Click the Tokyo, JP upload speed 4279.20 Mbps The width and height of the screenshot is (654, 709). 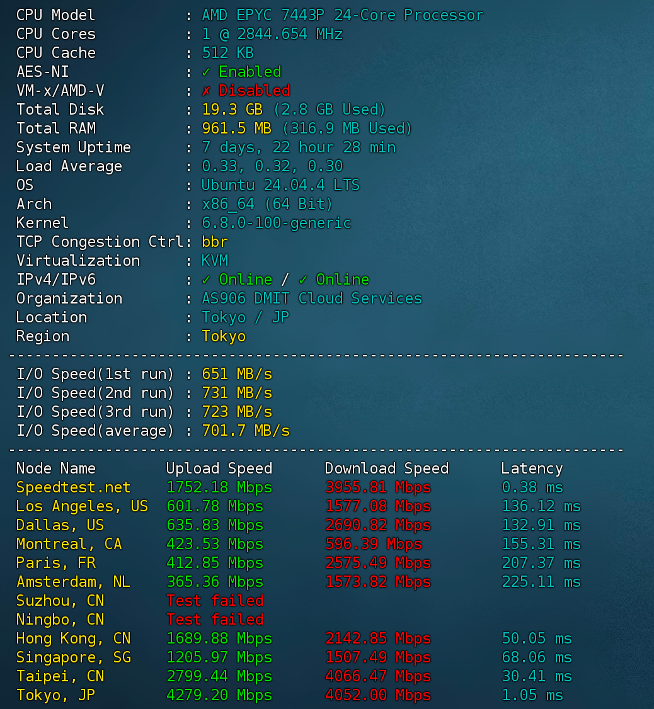pyautogui.click(x=219, y=695)
